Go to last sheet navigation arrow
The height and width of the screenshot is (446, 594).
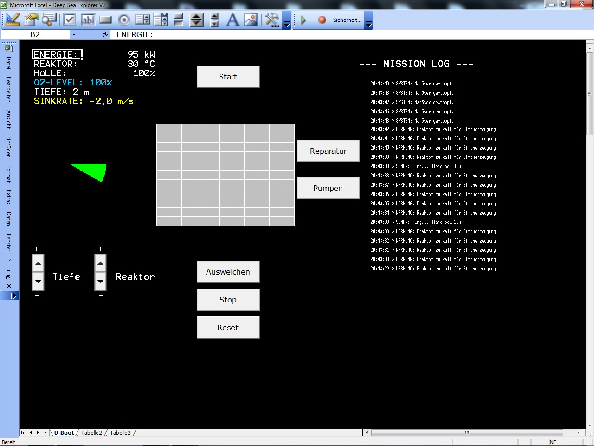tap(45, 433)
